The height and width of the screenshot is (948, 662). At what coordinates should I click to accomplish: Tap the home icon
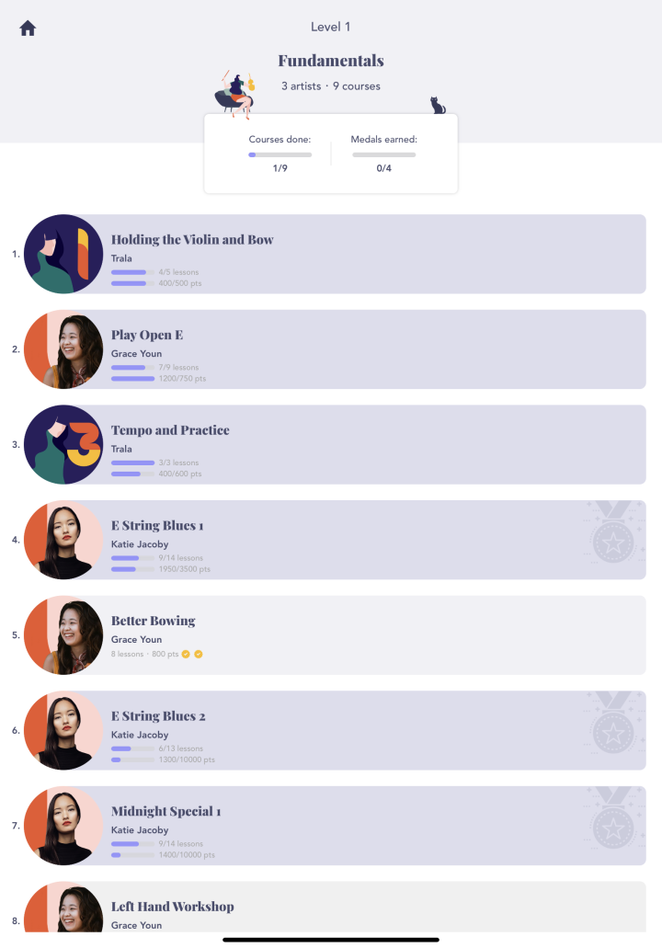pyautogui.click(x=28, y=29)
